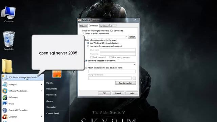The width and height of the screenshot is (217, 122).
Task: Choose Select the database on the server
Action: click(x=86, y=61)
